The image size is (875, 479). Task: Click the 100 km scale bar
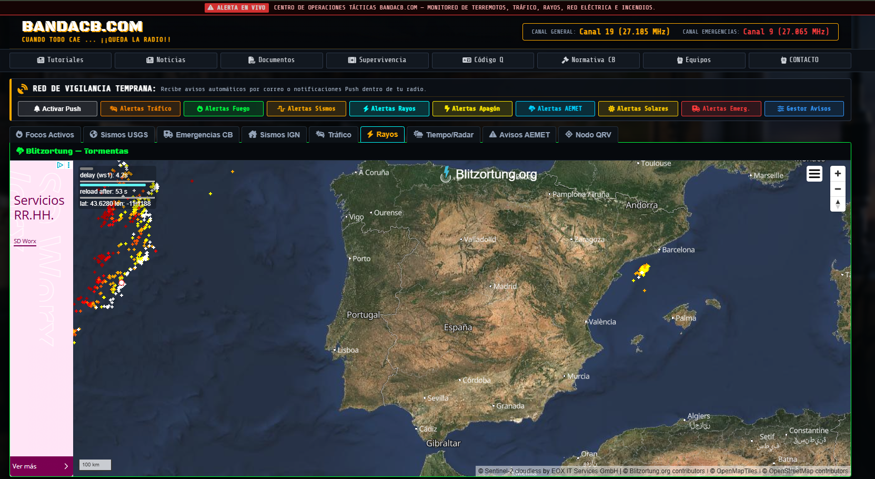pyautogui.click(x=95, y=465)
